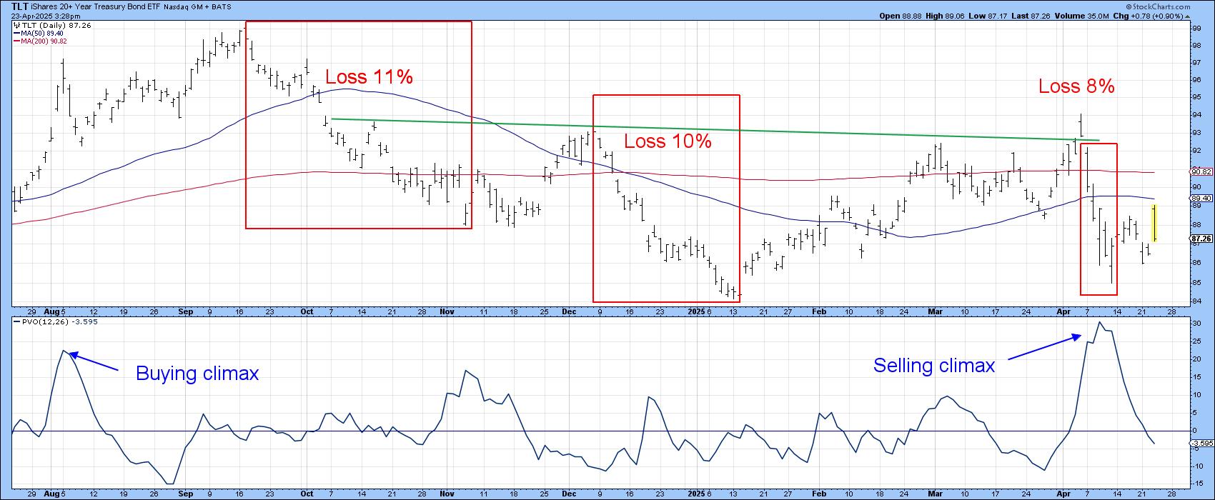Click the 2025 date label under the PVO panel
This screenshot has height=500, width=1215.
pyautogui.click(x=695, y=493)
